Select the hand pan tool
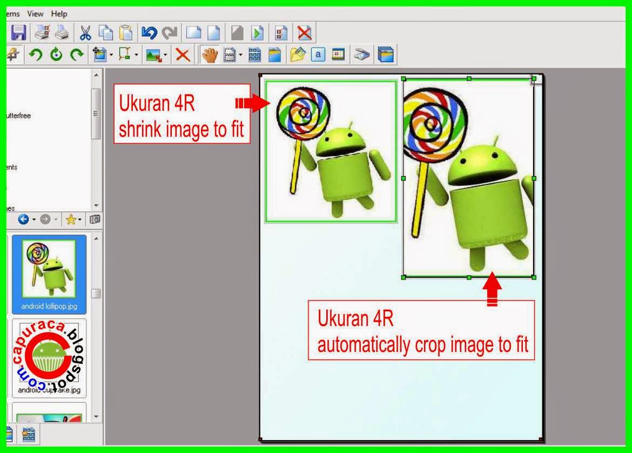 210,55
